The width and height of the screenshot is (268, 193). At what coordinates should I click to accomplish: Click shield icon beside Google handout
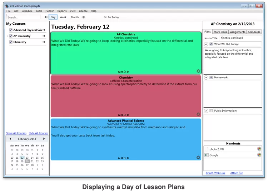(x=259, y=155)
